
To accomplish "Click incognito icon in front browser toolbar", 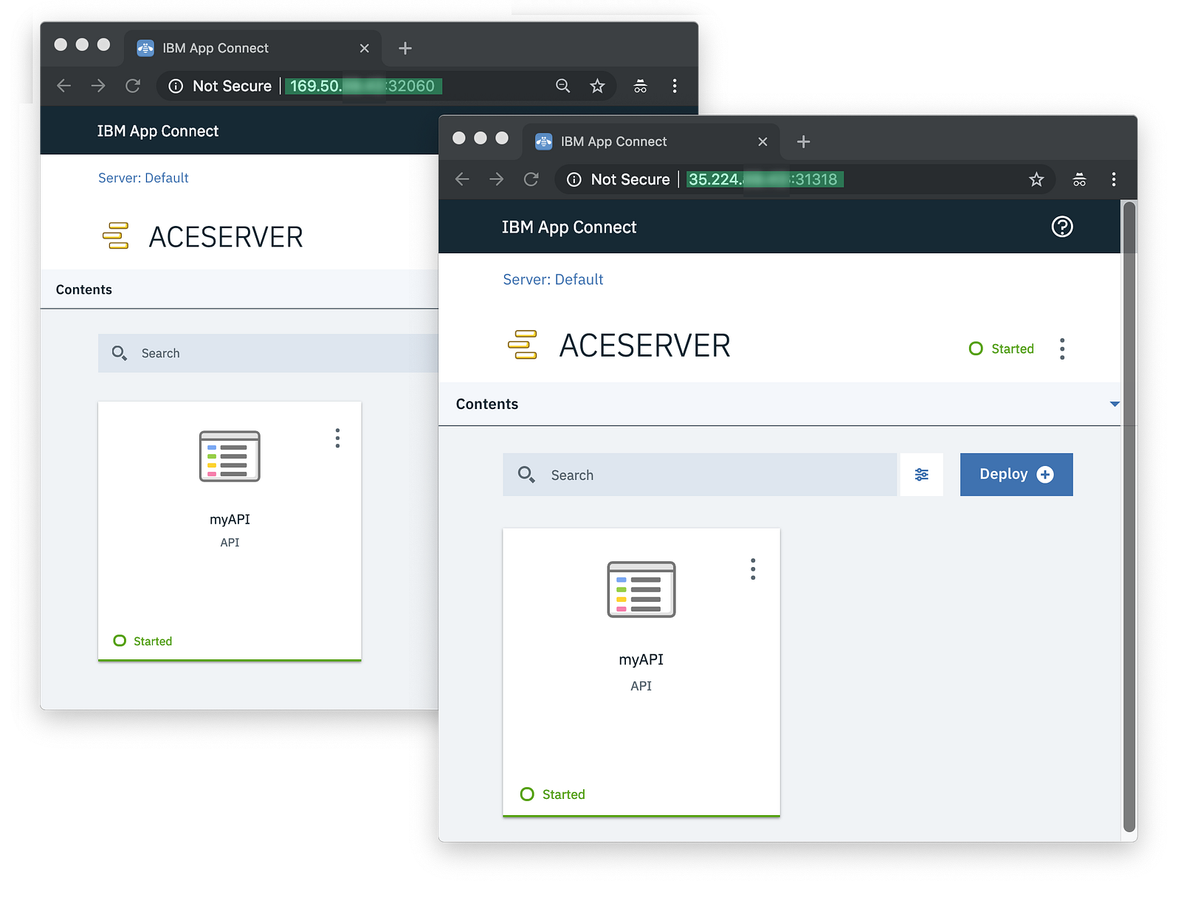I will (x=1079, y=179).
